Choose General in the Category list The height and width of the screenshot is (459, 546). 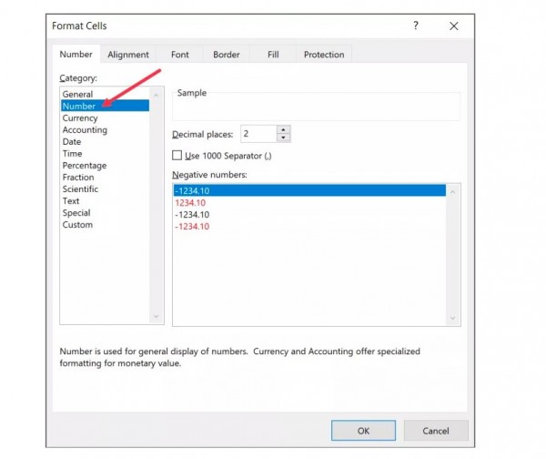tap(106, 94)
